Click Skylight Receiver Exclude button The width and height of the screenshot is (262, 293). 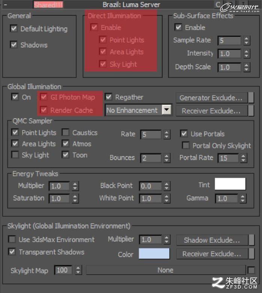212,254
